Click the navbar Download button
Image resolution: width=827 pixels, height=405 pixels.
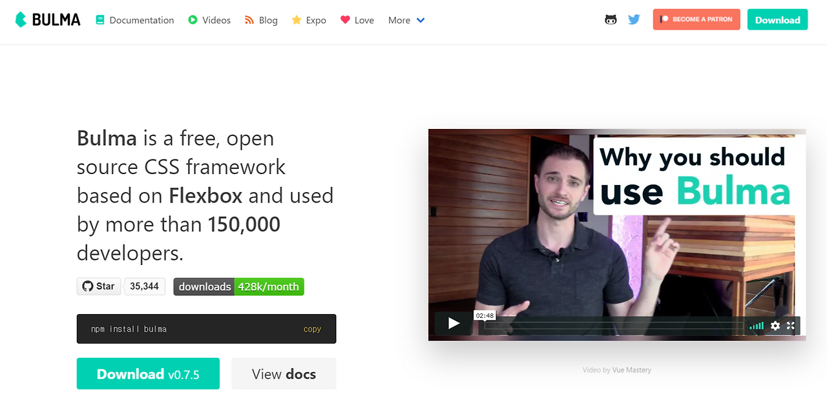pos(777,19)
